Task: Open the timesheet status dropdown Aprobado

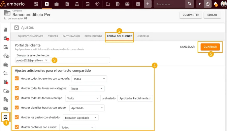Action: (x=87, y=108)
